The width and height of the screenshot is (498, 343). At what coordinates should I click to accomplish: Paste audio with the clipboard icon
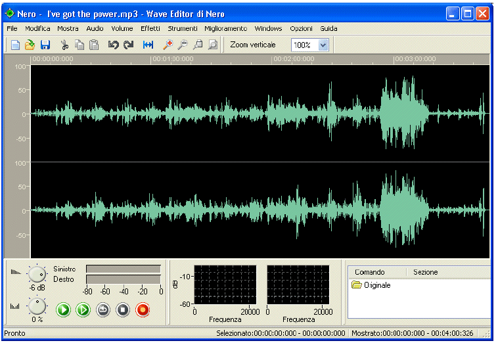pyautogui.click(x=94, y=45)
